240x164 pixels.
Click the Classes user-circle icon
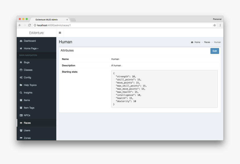(x=21, y=70)
